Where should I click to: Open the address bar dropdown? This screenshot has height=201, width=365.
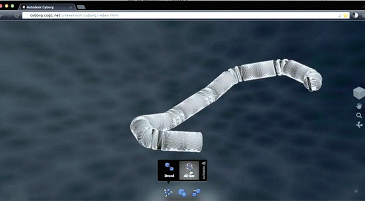pyautogui.click(x=339, y=15)
